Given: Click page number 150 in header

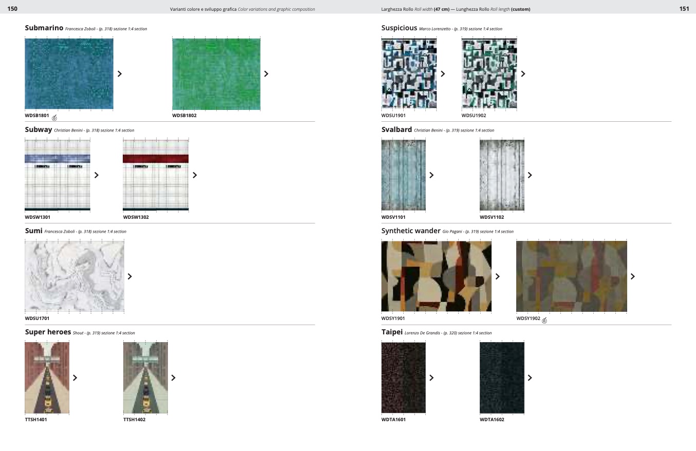Looking at the screenshot, I should pyautogui.click(x=12, y=9).
